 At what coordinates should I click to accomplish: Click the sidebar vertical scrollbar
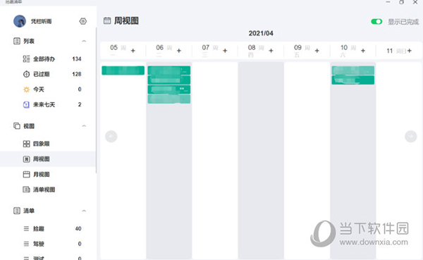tap(96, 100)
